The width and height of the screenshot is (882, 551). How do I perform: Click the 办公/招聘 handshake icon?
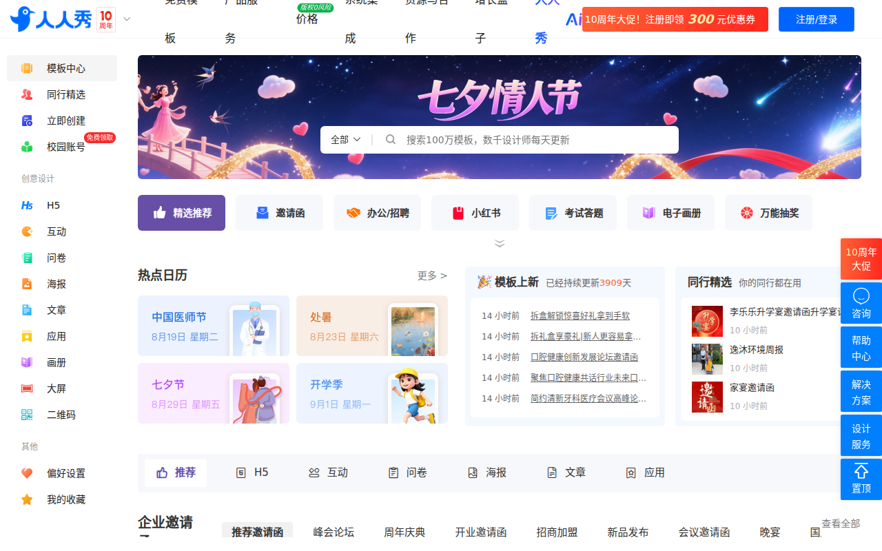point(353,213)
